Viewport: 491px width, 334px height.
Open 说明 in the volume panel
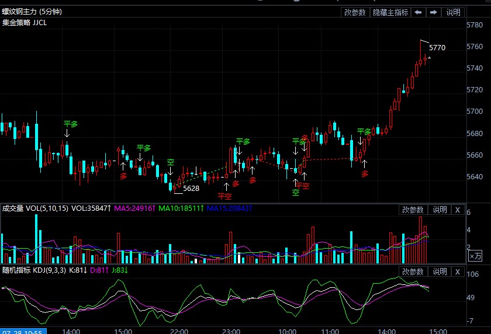(x=440, y=210)
